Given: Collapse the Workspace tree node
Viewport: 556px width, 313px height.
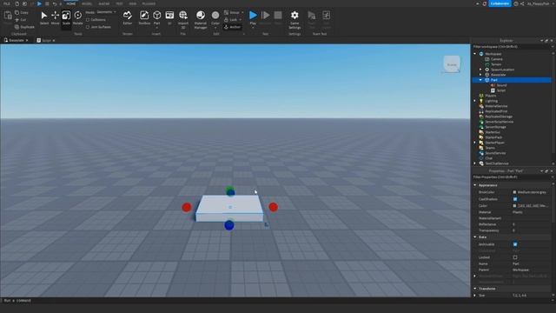Looking at the screenshot, I should tap(475, 54).
